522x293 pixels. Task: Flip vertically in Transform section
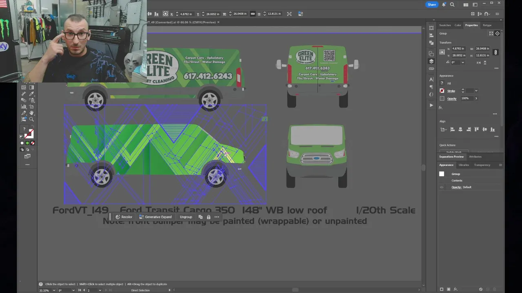(x=485, y=63)
